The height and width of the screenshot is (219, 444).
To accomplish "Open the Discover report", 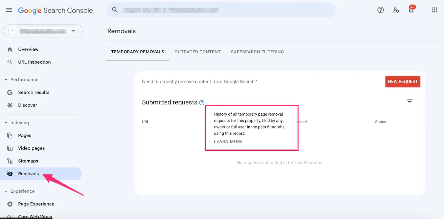I will pyautogui.click(x=27, y=105).
